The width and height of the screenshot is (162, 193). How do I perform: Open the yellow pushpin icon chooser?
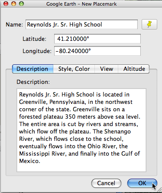click(x=149, y=24)
